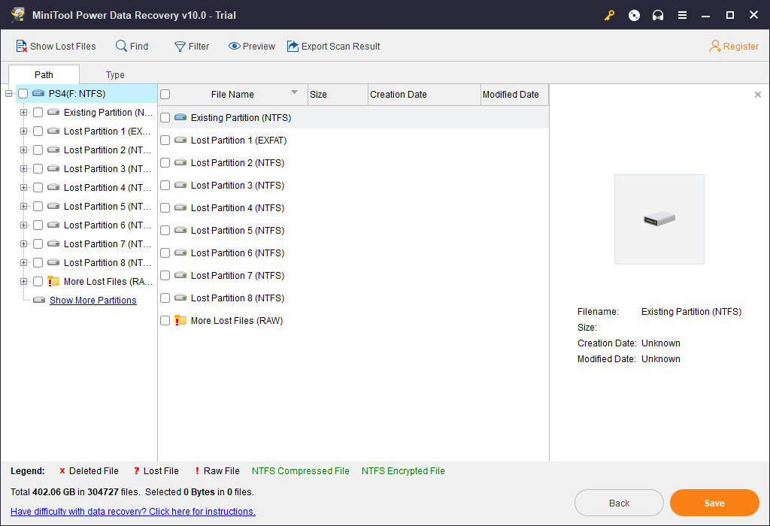The height and width of the screenshot is (526, 770).
Task: Click the Export Scan Result icon
Action: click(293, 46)
